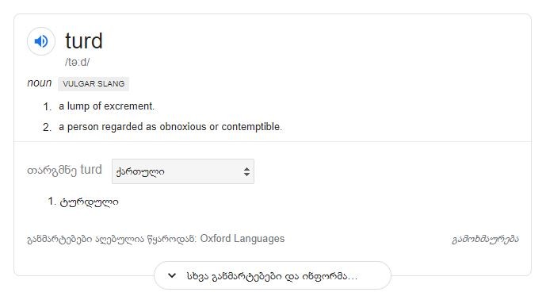Click the phonetic transcription /təːd/
546x292 pixels.
78,62
